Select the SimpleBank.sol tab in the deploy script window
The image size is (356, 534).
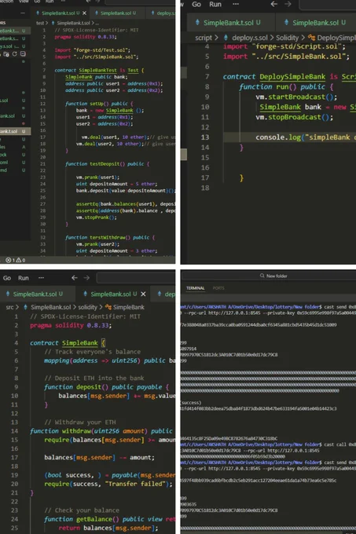tap(315, 23)
